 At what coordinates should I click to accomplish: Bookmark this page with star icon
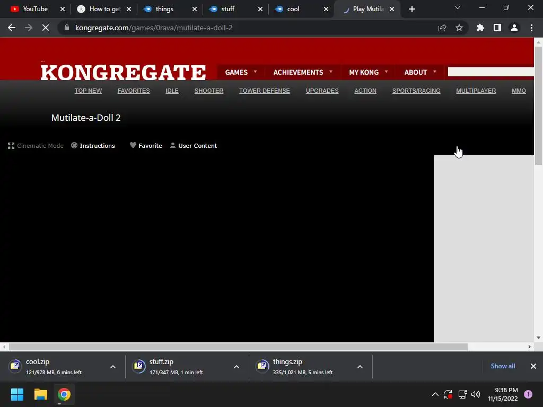(x=459, y=28)
